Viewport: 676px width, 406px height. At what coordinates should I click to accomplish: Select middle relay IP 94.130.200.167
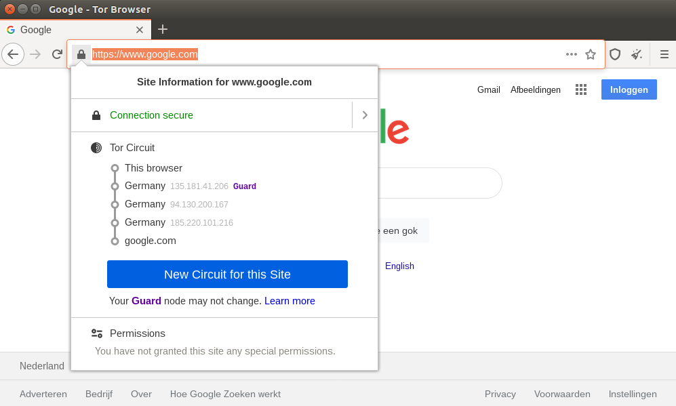[199, 204]
